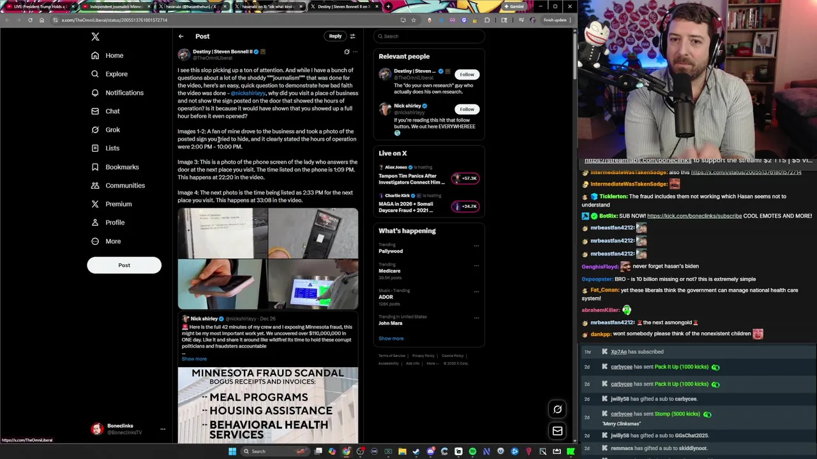This screenshot has width=817, height=459.
Task: Click ADOR trending topic
Action: pos(386,297)
